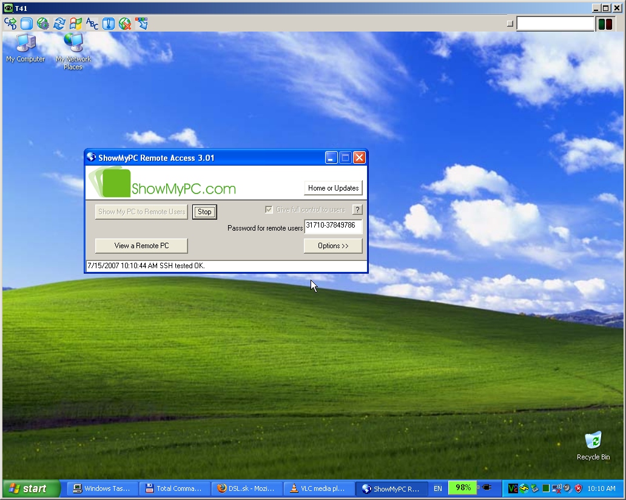Show status window info icon

click(x=109, y=24)
